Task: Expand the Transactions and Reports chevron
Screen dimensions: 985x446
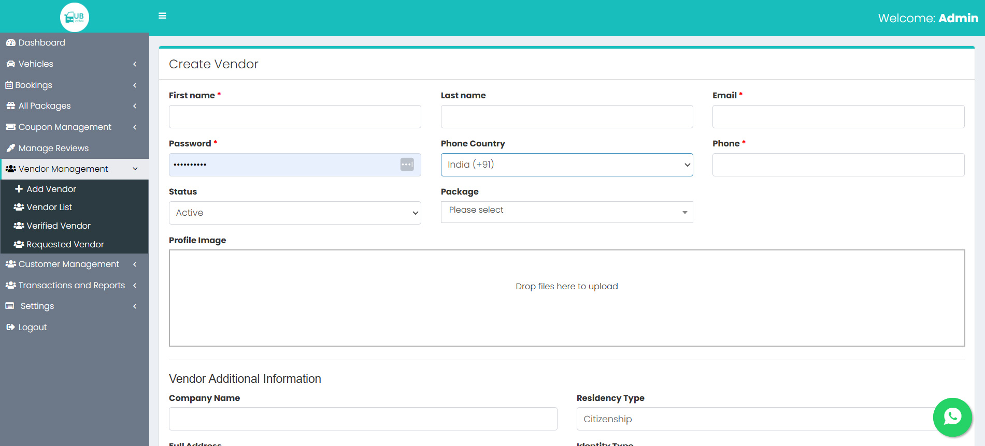Action: 135,285
